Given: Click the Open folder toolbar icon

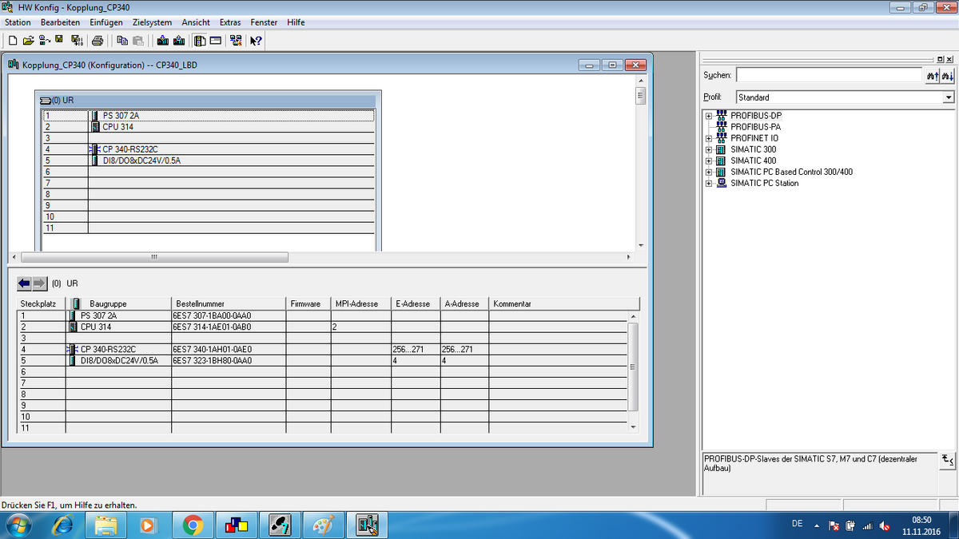Looking at the screenshot, I should 28,40.
